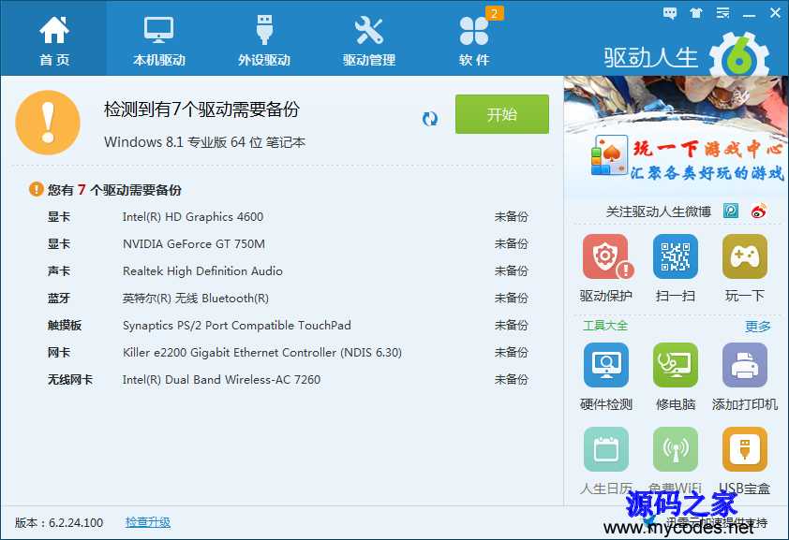
Task: Click 未备份 status for Intel HD Graphics
Action: point(512,217)
